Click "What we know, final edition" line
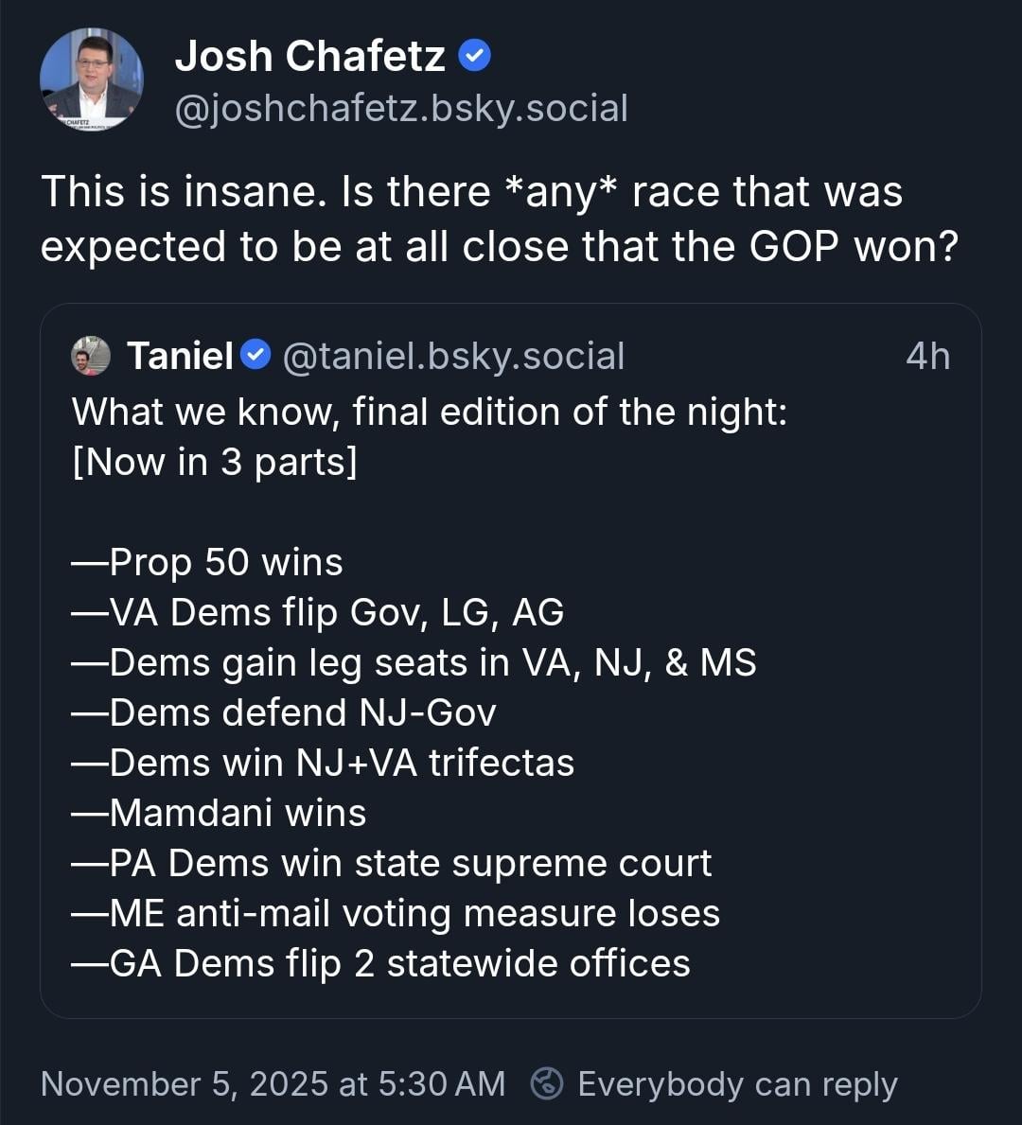1022x1125 pixels. (430, 412)
